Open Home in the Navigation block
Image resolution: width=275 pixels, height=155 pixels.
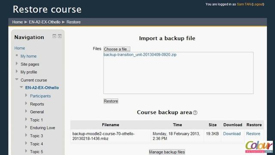pos(20,48)
